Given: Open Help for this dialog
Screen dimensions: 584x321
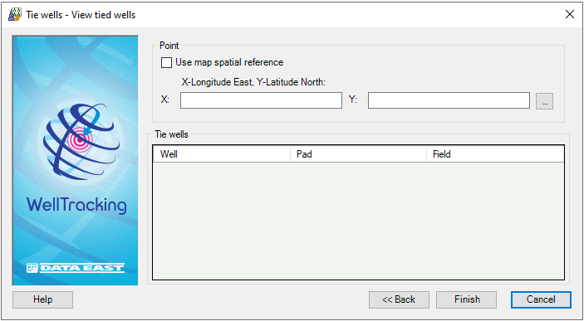Looking at the screenshot, I should (x=43, y=299).
